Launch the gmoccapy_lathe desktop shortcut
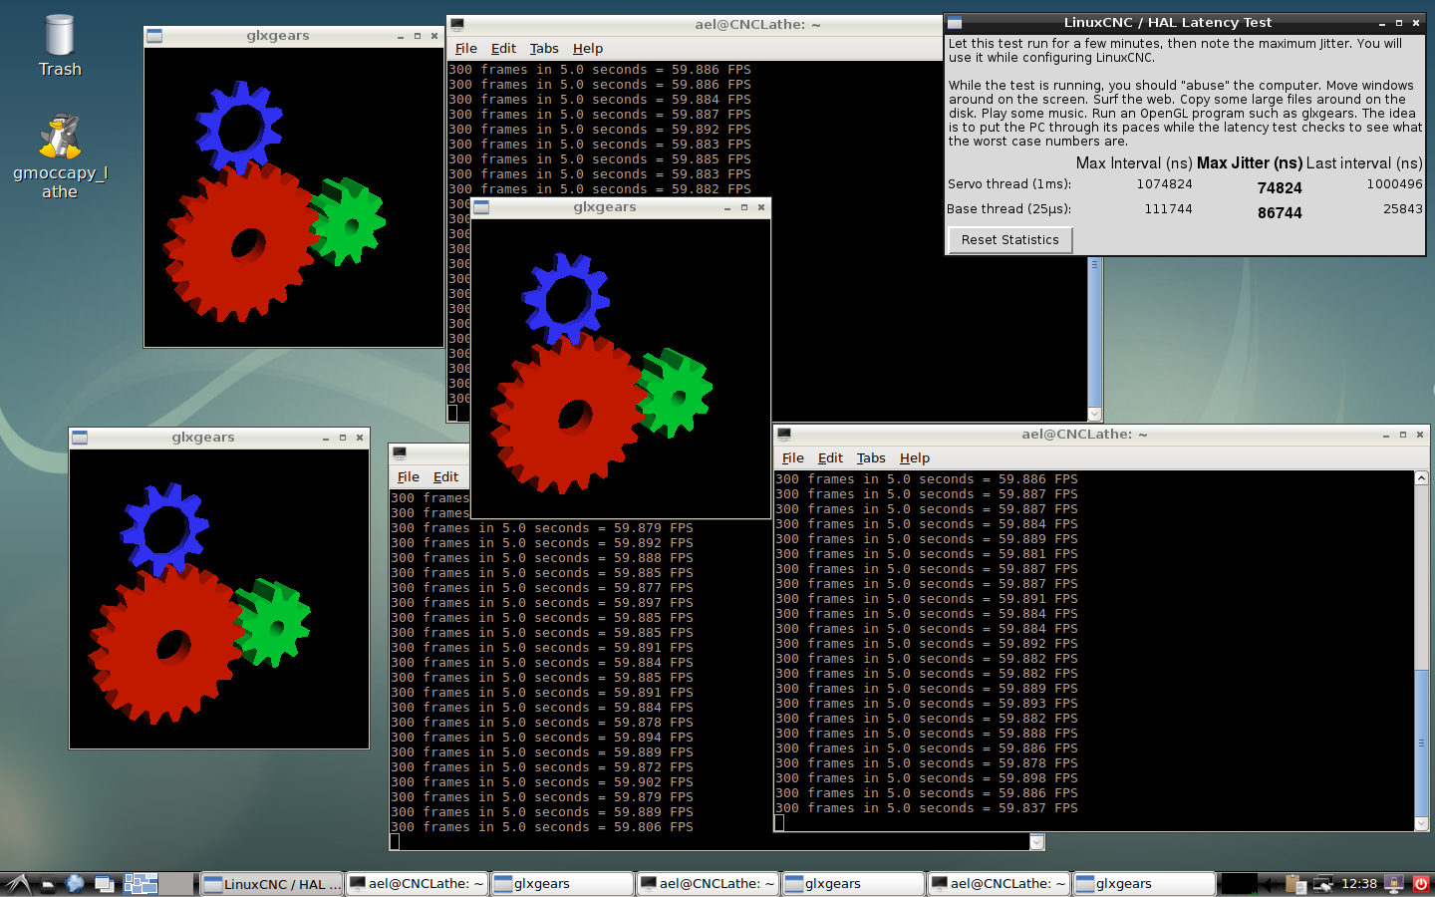The image size is (1435, 897). (60, 156)
